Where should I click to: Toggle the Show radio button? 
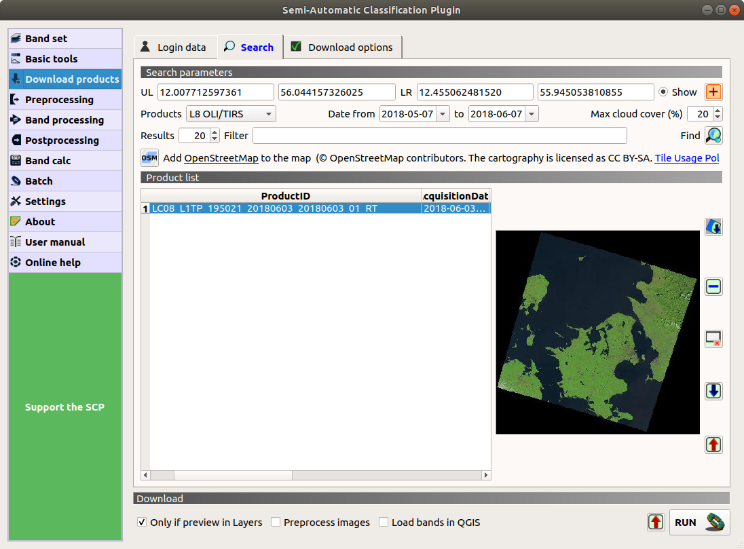point(663,92)
